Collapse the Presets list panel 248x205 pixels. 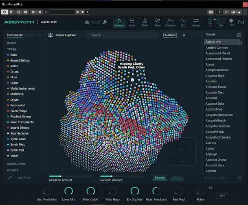tap(239, 35)
